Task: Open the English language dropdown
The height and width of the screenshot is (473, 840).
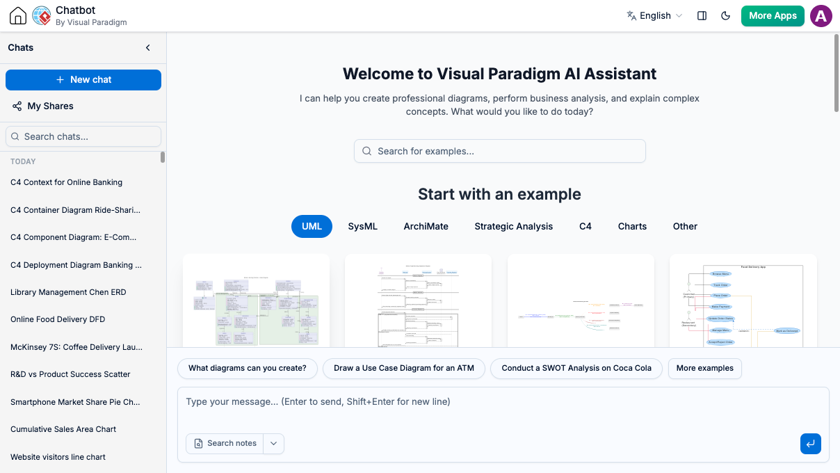Action: pyautogui.click(x=654, y=15)
